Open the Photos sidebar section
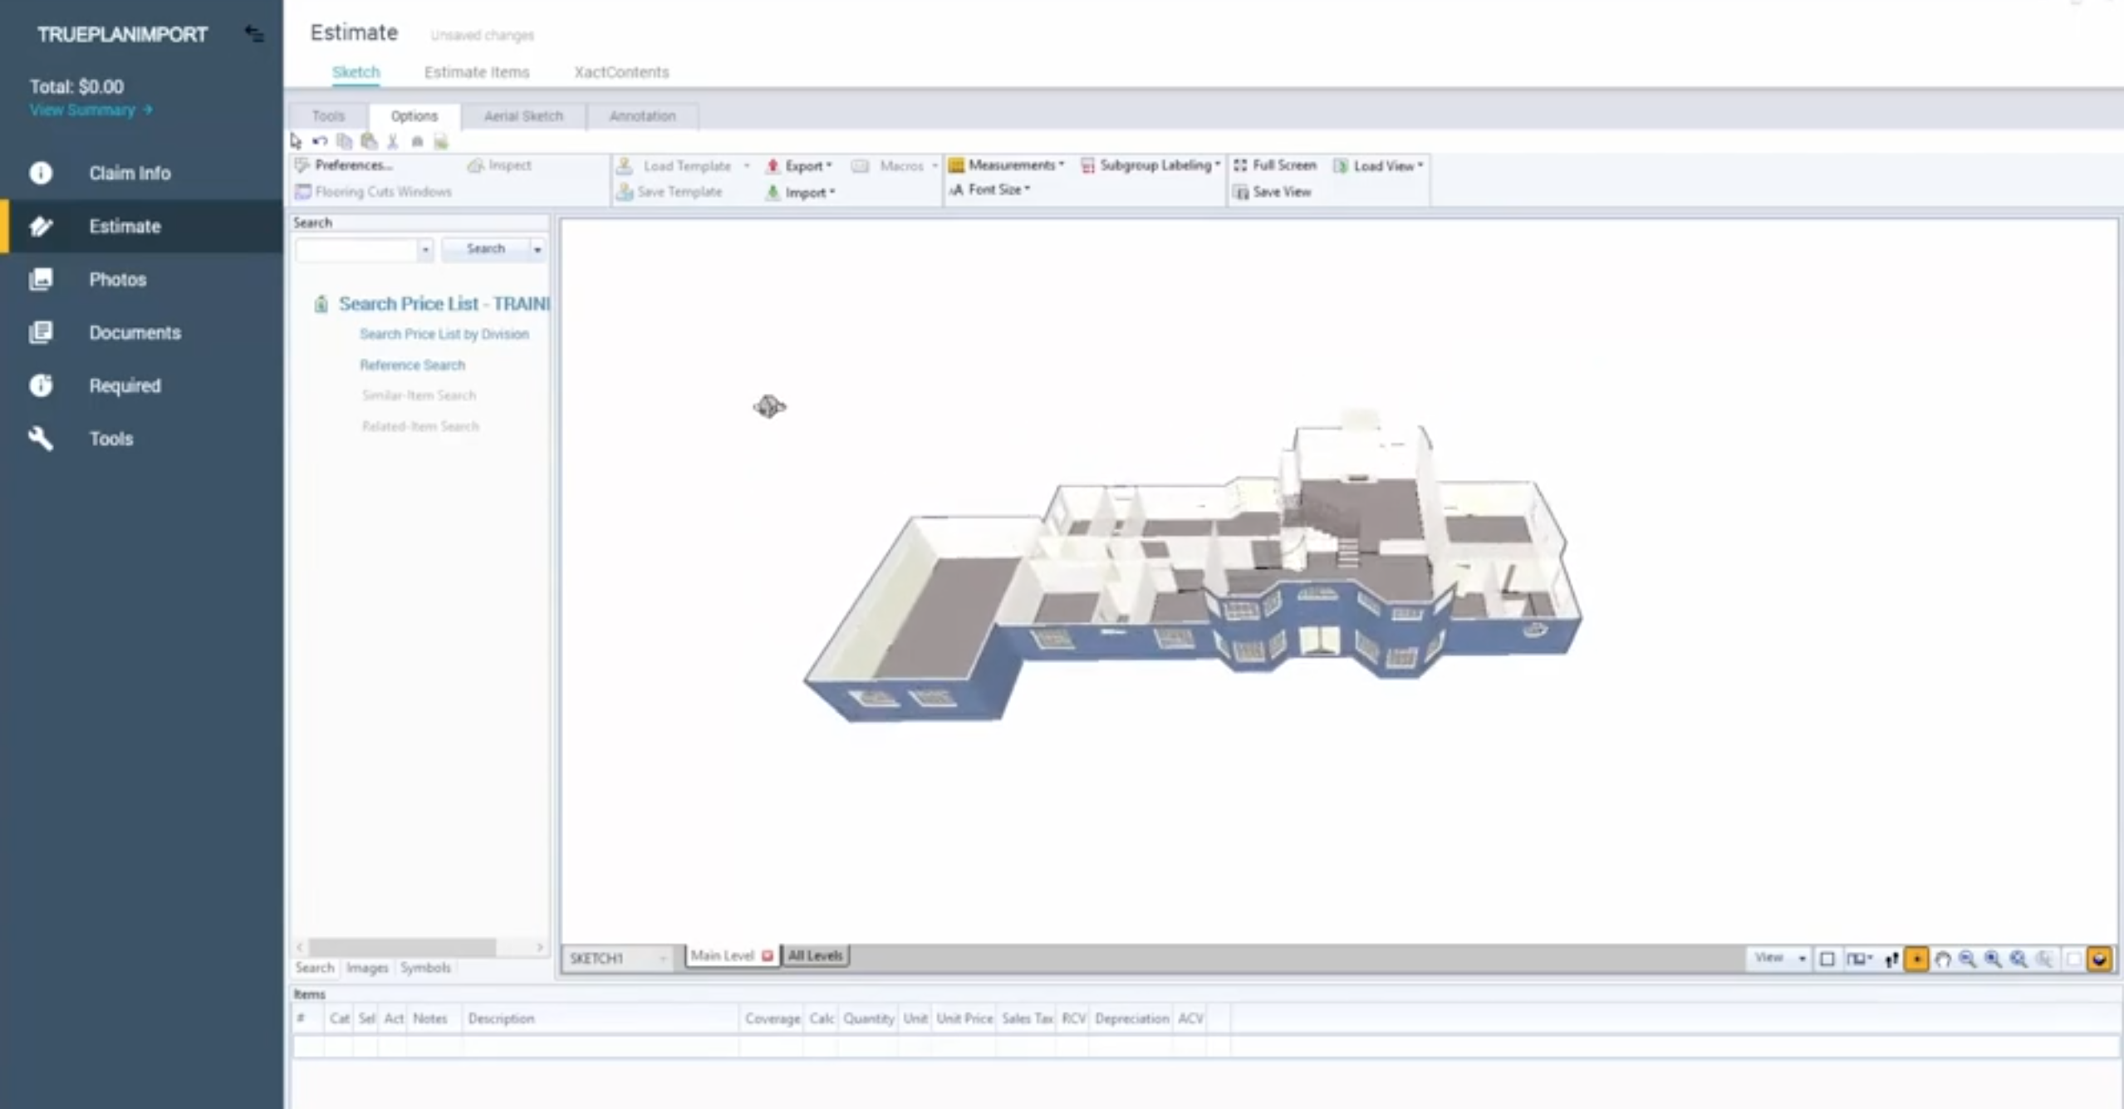The height and width of the screenshot is (1109, 2124). pyautogui.click(x=118, y=279)
